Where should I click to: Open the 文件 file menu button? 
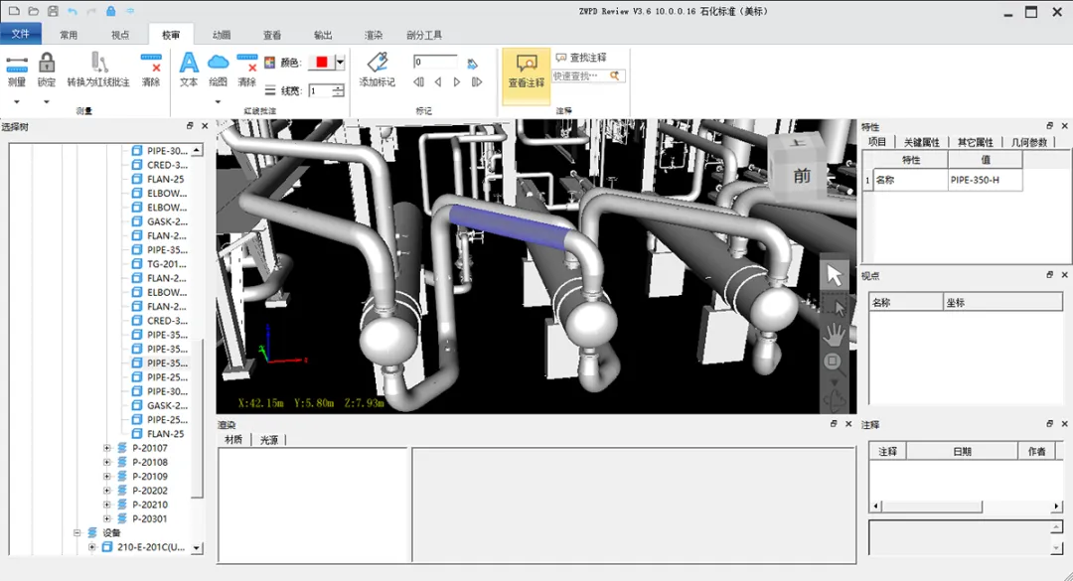coord(21,34)
